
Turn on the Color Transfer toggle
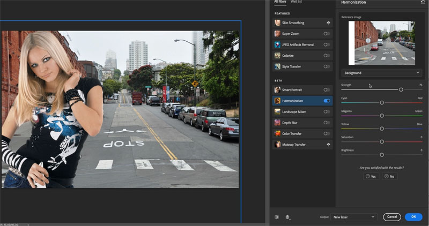click(327, 134)
